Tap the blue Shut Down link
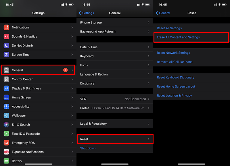The width and height of the screenshot is (230, 166). (88, 148)
